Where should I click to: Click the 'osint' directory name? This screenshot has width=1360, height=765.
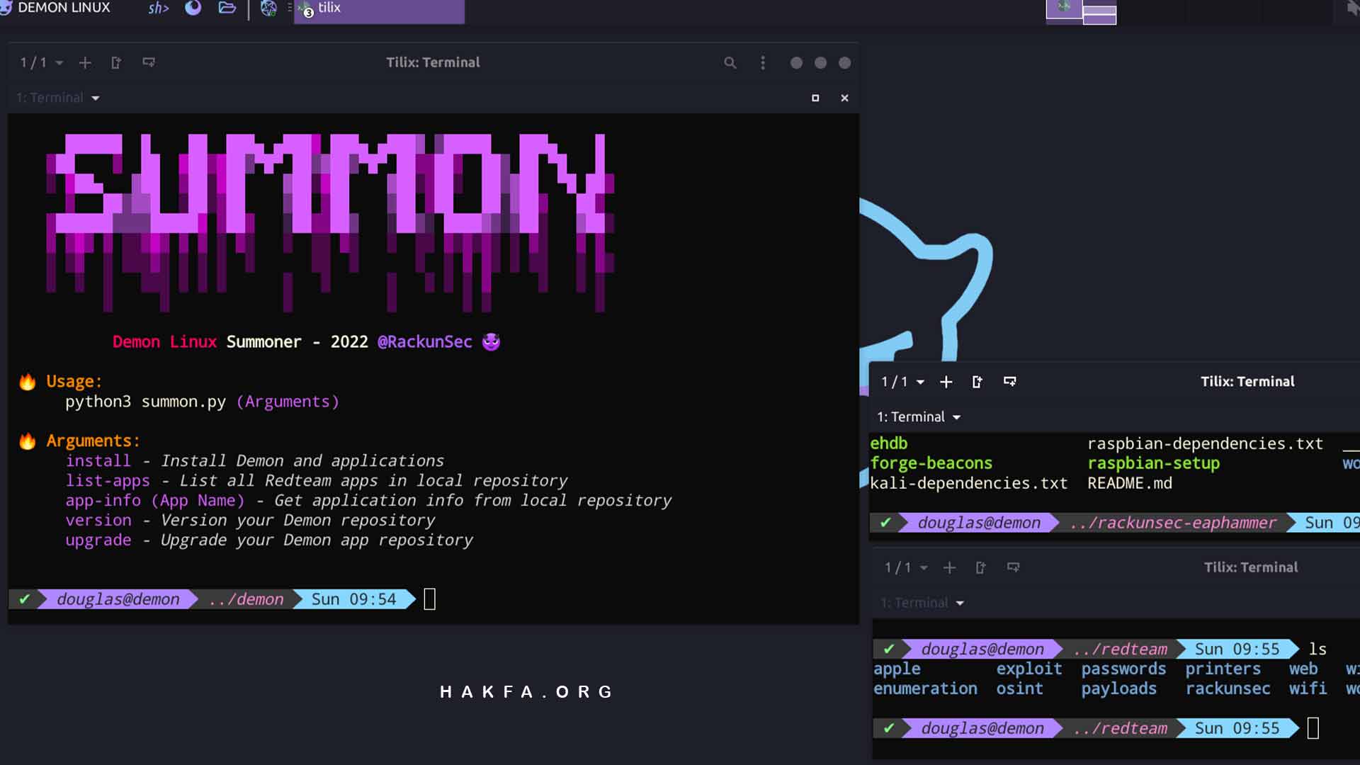[1019, 688]
